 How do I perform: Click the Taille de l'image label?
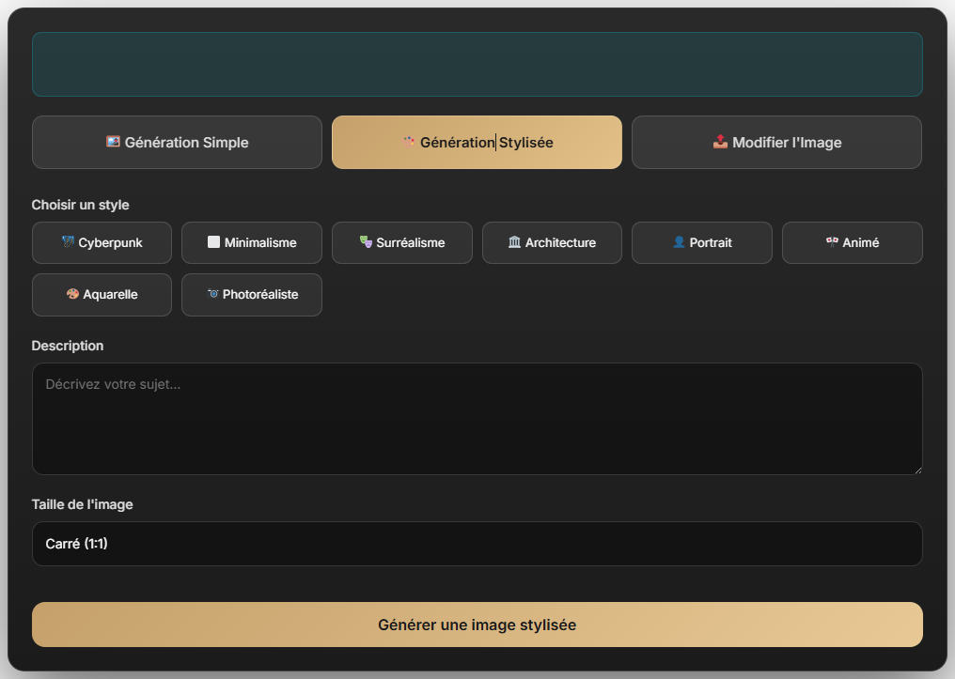coord(83,504)
